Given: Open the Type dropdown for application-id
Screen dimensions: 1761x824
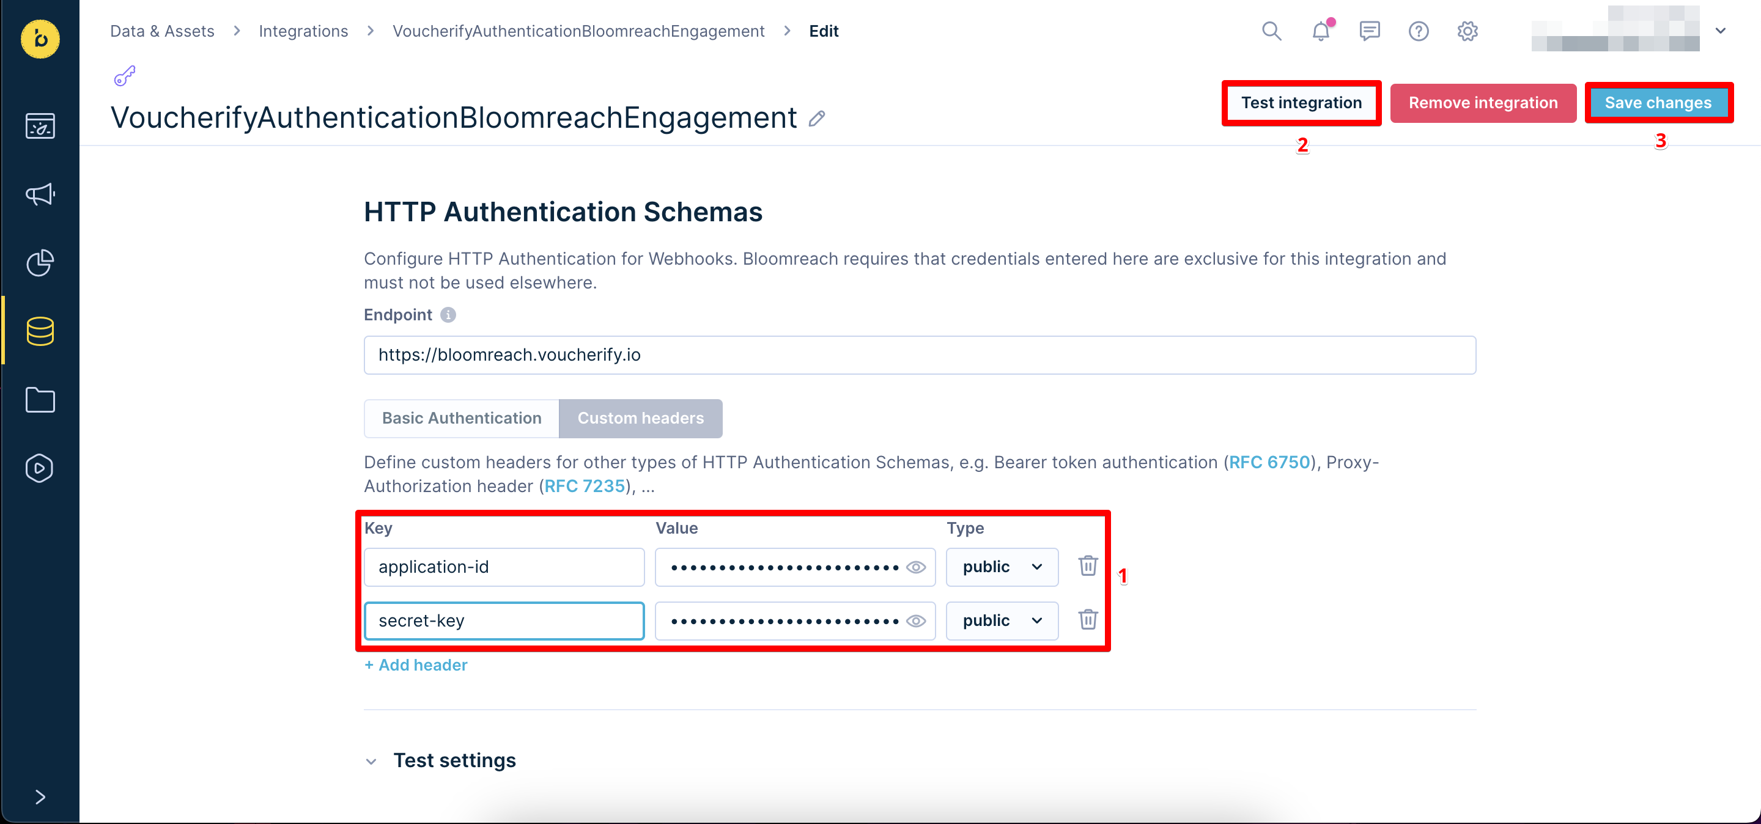Looking at the screenshot, I should 1002,567.
